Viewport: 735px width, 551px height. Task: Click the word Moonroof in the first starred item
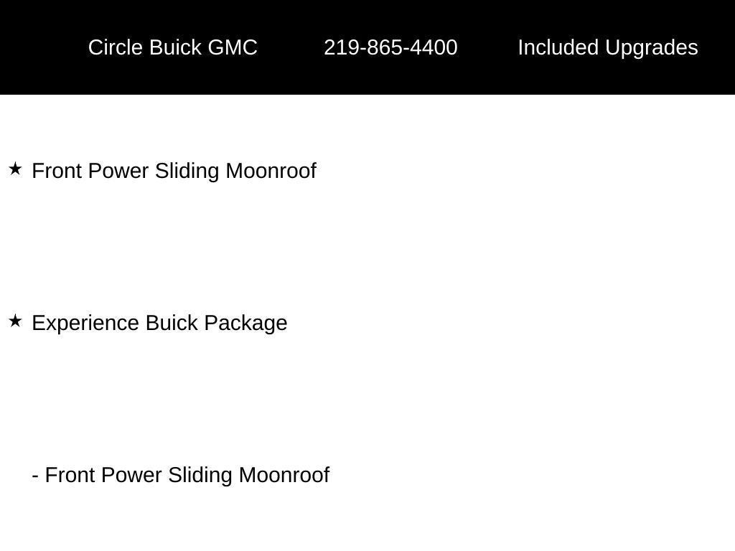pyautogui.click(x=271, y=171)
